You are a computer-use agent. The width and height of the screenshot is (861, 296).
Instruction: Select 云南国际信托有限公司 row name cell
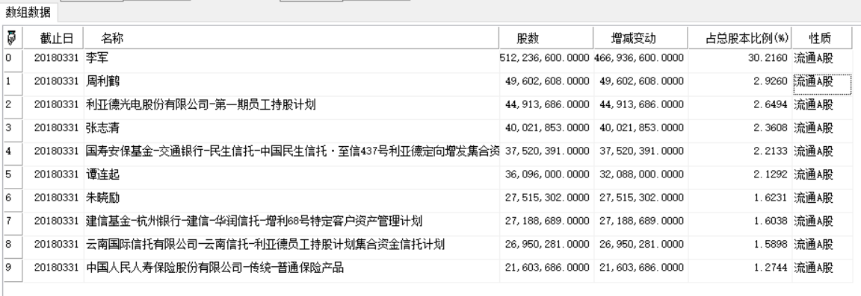coord(291,245)
